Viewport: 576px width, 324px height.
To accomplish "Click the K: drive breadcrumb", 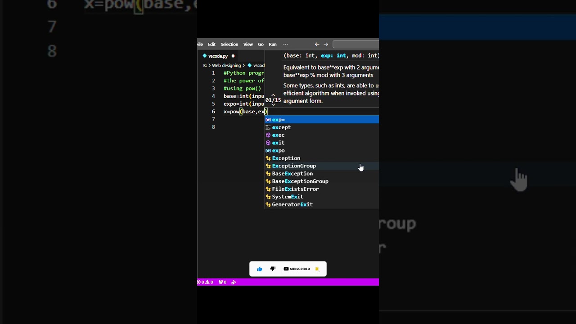I will (205, 65).
